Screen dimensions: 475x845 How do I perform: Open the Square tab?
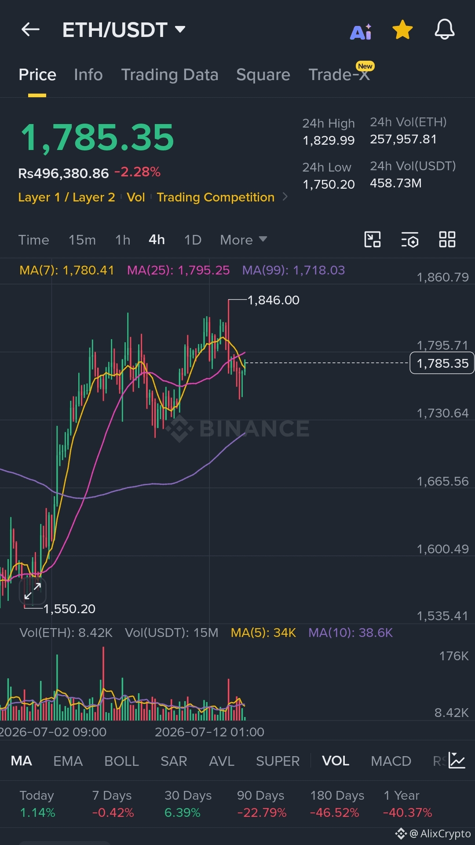263,75
